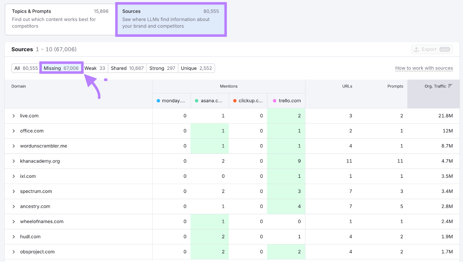This screenshot has height=262, width=463.
Task: Open the Weak sources filter
Action: pyautogui.click(x=95, y=68)
